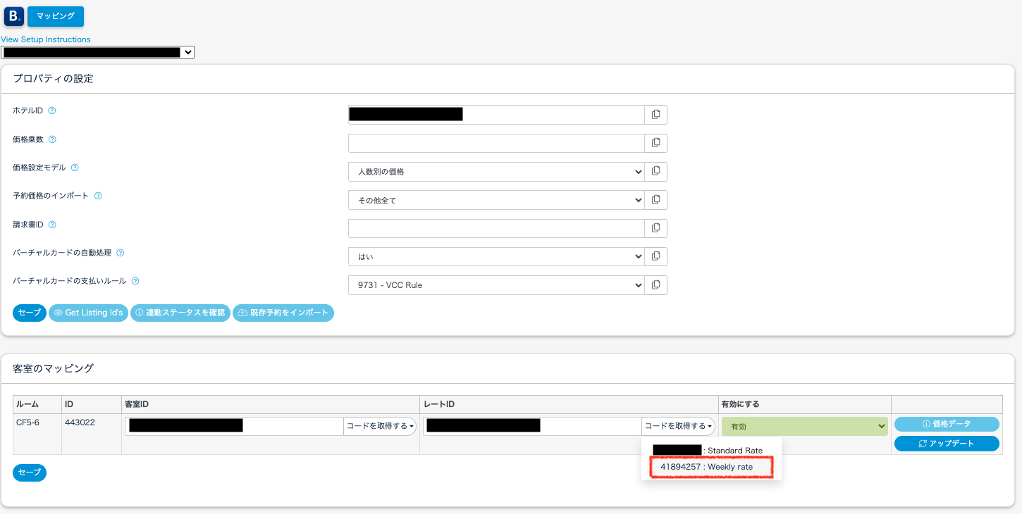The image size is (1022, 514).
Task: Click copy icon next to 価格設定モデル
Action: [x=655, y=171]
